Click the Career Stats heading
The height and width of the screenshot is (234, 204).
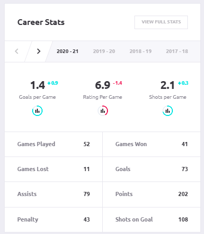point(41,22)
